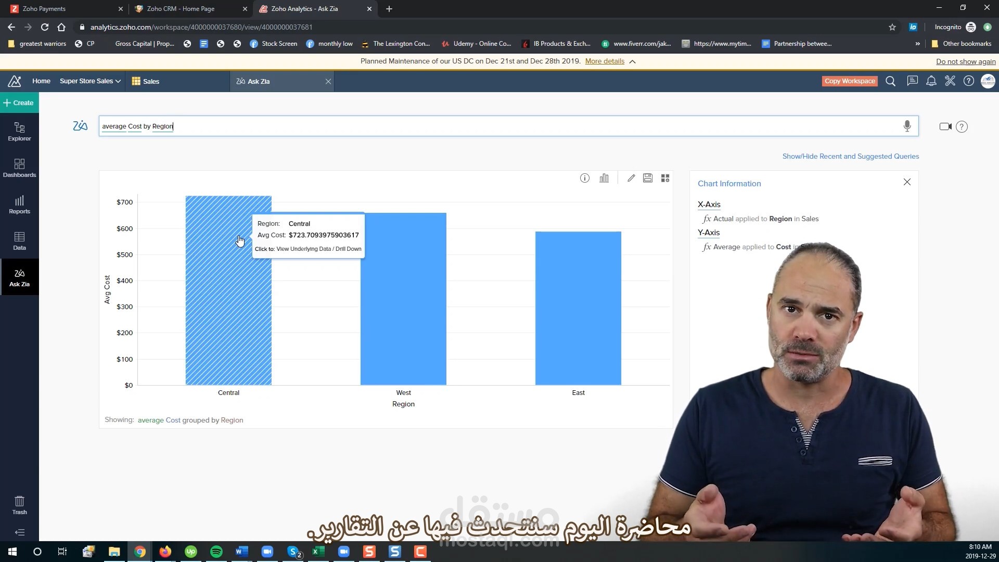Open the Dashboards sidebar icon
Viewport: 999px width, 562px height.
(19, 168)
